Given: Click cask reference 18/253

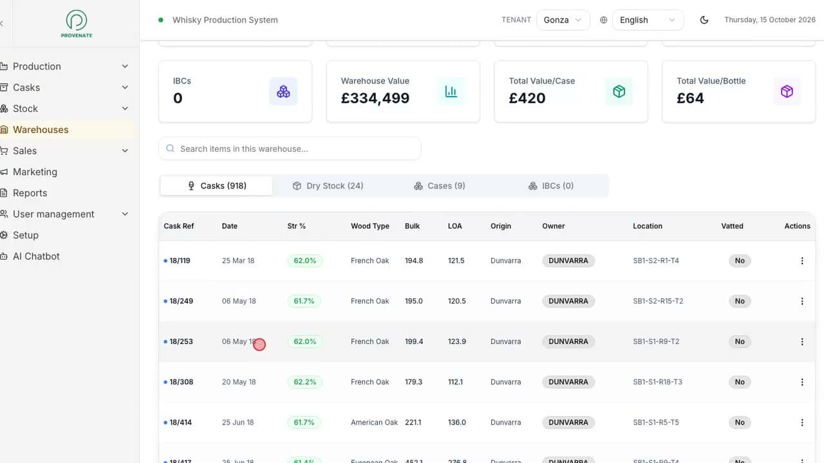Looking at the screenshot, I should click(181, 341).
